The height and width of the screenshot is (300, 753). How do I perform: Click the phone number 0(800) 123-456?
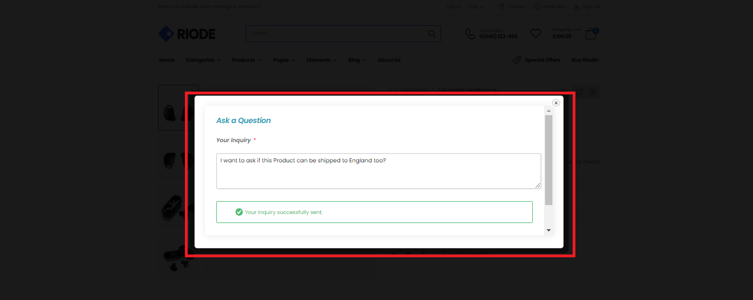click(498, 37)
